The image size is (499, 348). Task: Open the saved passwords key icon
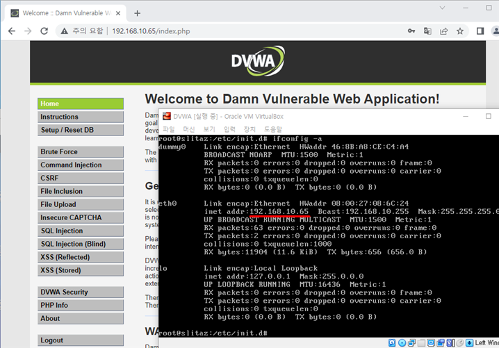411,31
